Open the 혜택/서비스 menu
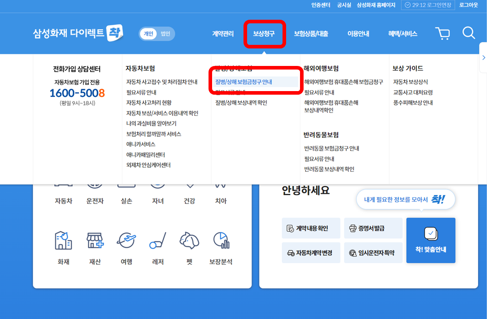 click(403, 34)
